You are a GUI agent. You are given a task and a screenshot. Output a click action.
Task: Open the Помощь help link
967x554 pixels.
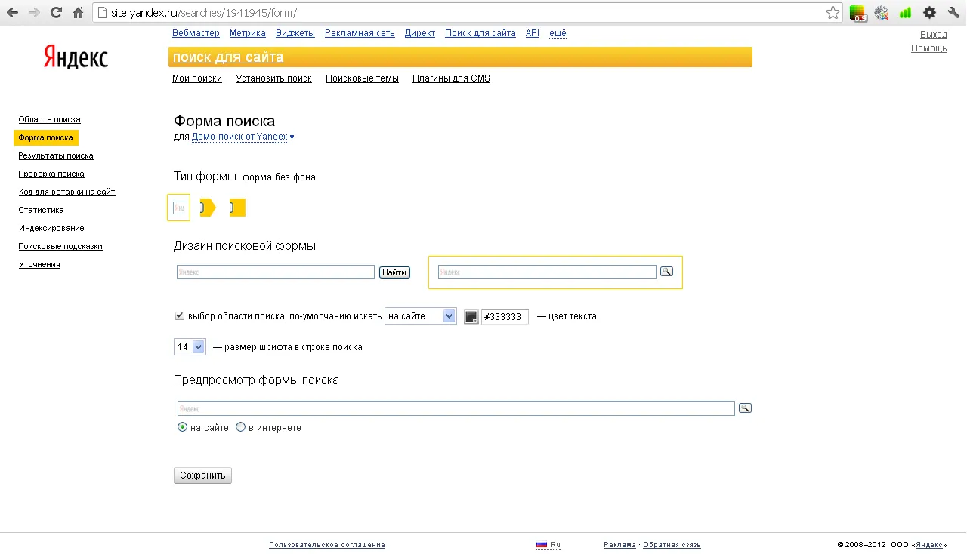(x=929, y=48)
